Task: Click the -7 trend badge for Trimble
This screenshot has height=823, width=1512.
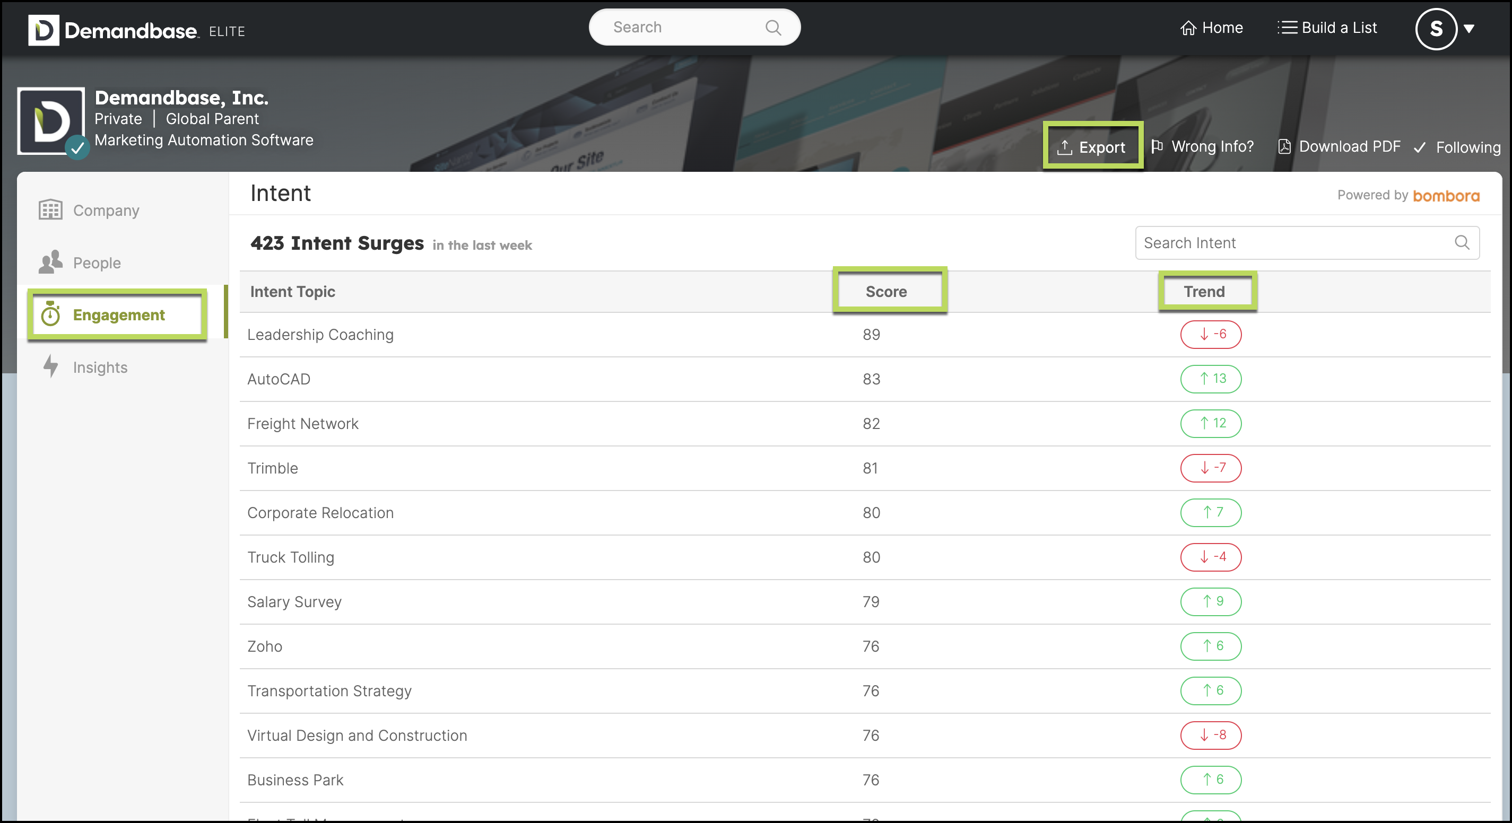Action: [x=1210, y=468]
